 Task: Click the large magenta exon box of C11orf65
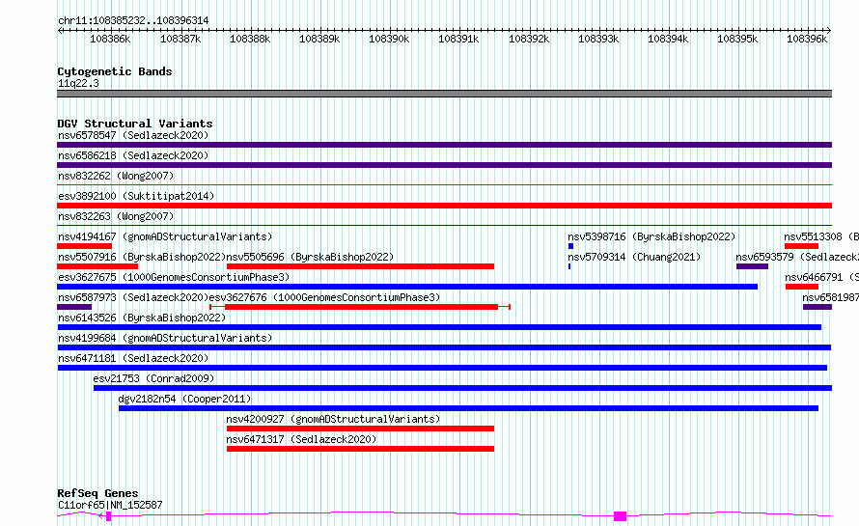point(621,516)
